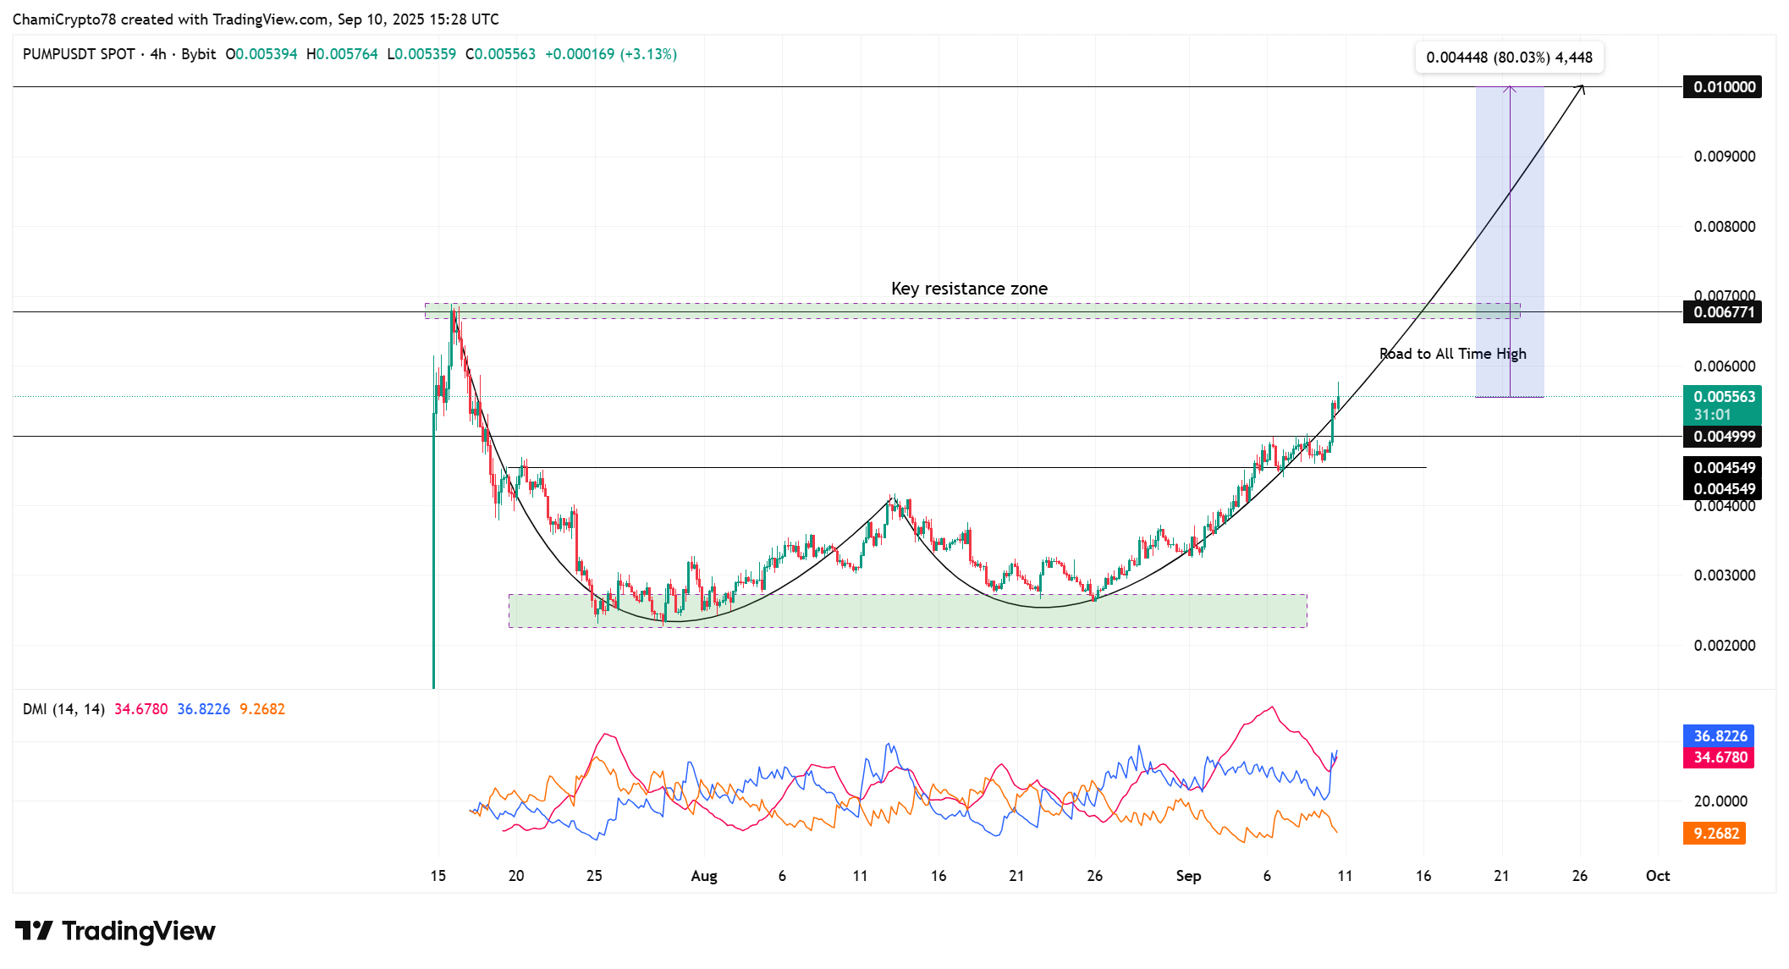Click the 80.03% price range tooltip
This screenshot has height=969, width=1789.
[1509, 58]
